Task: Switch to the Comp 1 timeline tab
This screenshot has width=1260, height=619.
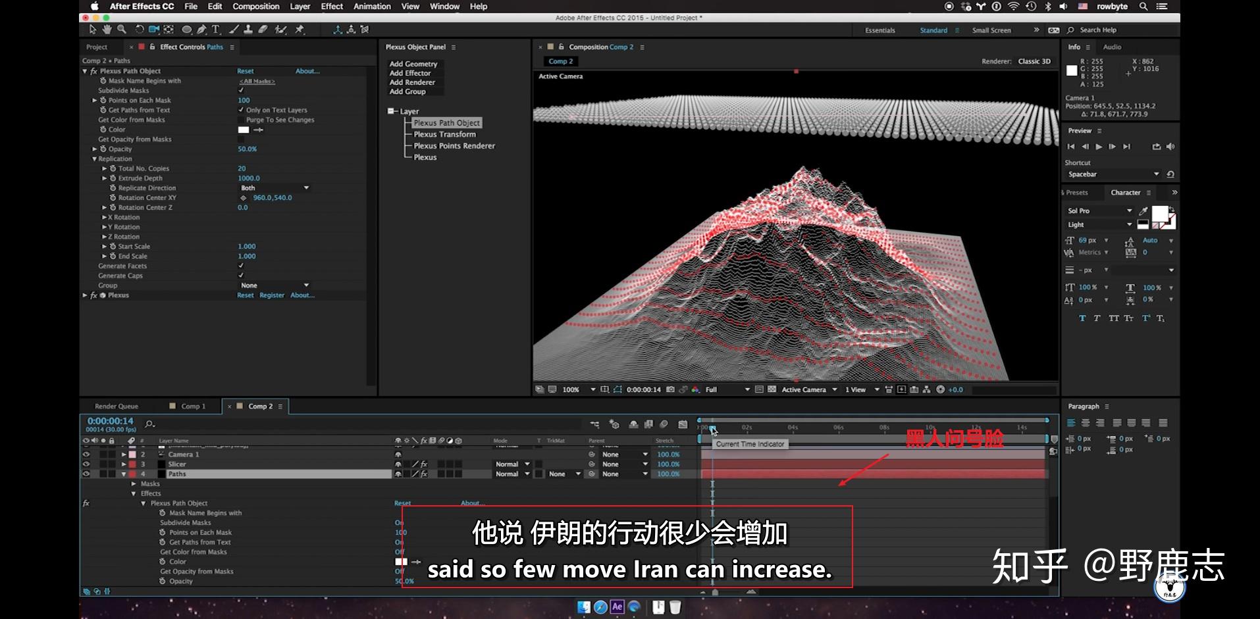Action: pos(193,407)
